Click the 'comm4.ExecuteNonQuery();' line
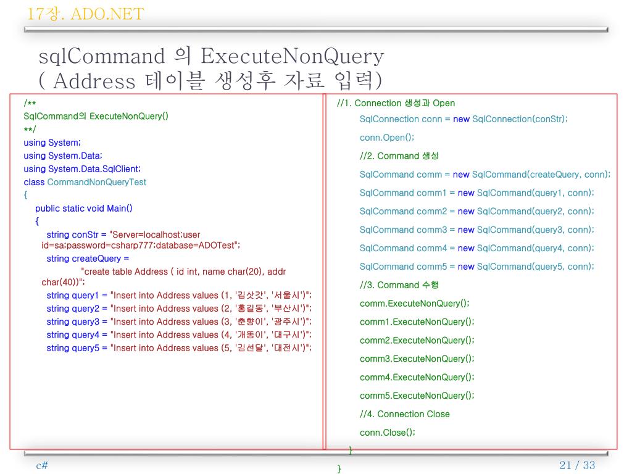Image resolution: width=632 pixels, height=474 pixels. [x=417, y=377]
